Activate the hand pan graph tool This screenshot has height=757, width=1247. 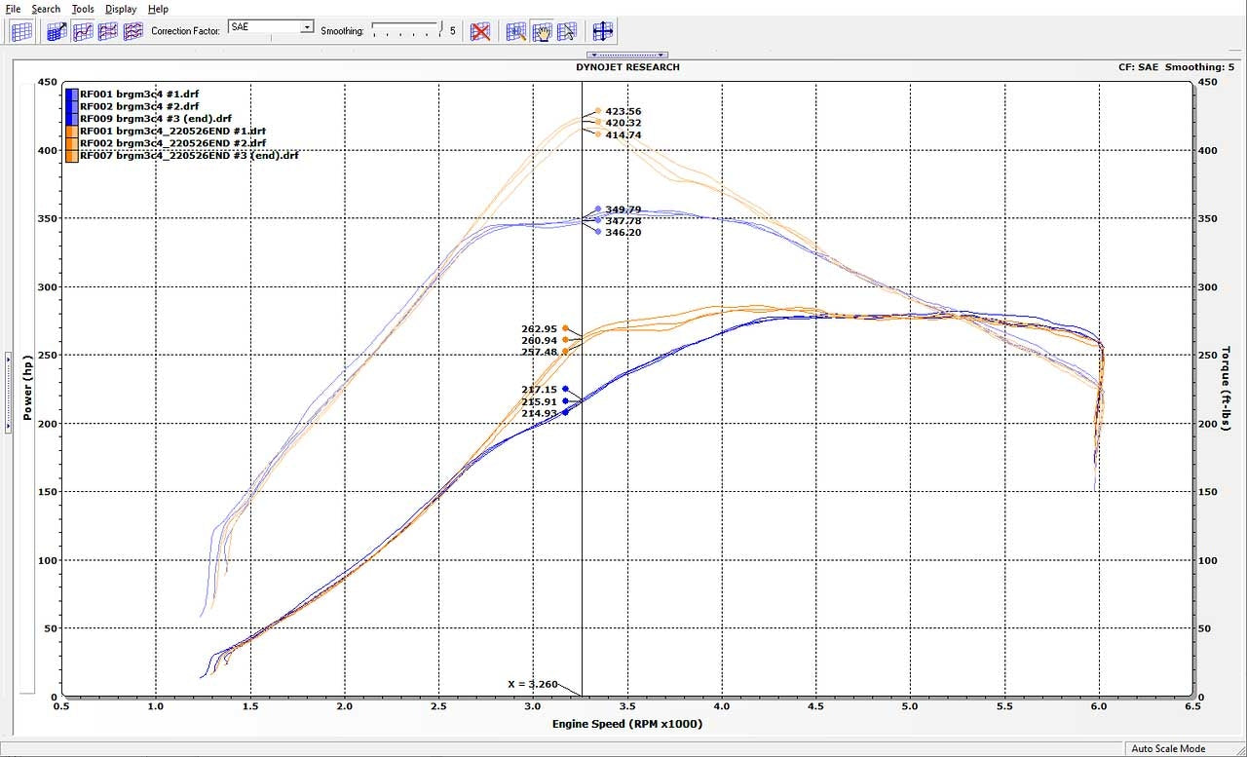click(x=542, y=31)
